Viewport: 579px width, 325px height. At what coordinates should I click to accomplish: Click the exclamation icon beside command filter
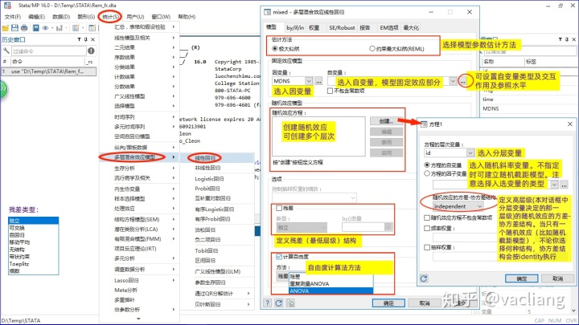point(91,51)
